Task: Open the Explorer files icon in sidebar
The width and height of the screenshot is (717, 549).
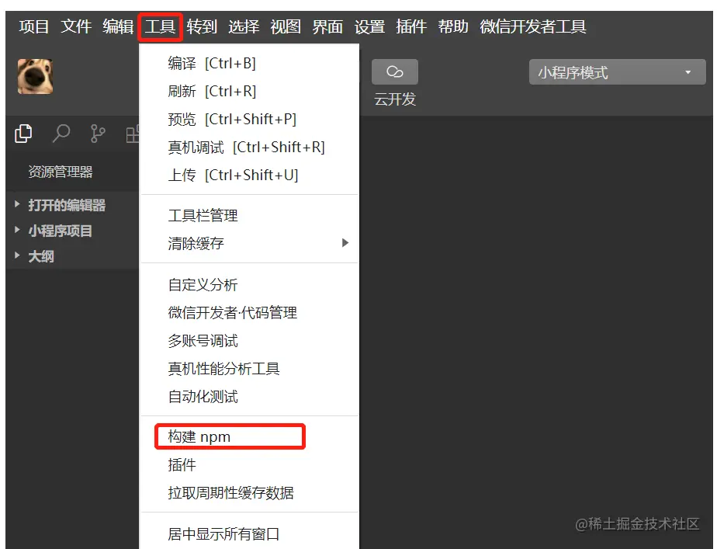Action: pyautogui.click(x=23, y=134)
